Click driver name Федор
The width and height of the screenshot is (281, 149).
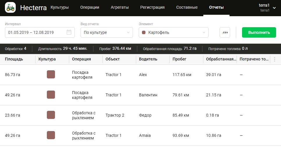[145, 115]
